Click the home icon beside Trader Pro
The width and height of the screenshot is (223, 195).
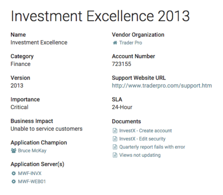[x=115, y=43]
